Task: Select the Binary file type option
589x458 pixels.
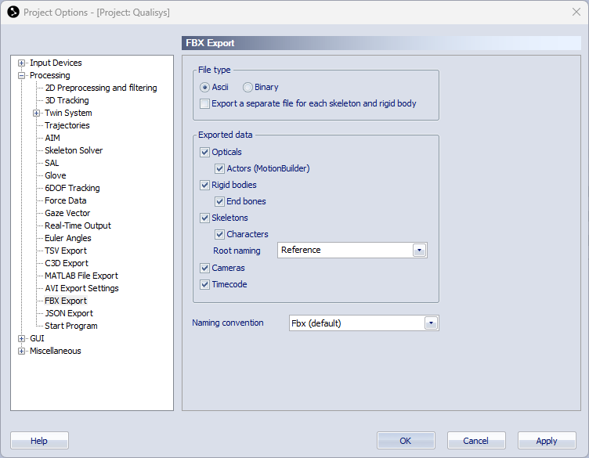Action: (248, 88)
